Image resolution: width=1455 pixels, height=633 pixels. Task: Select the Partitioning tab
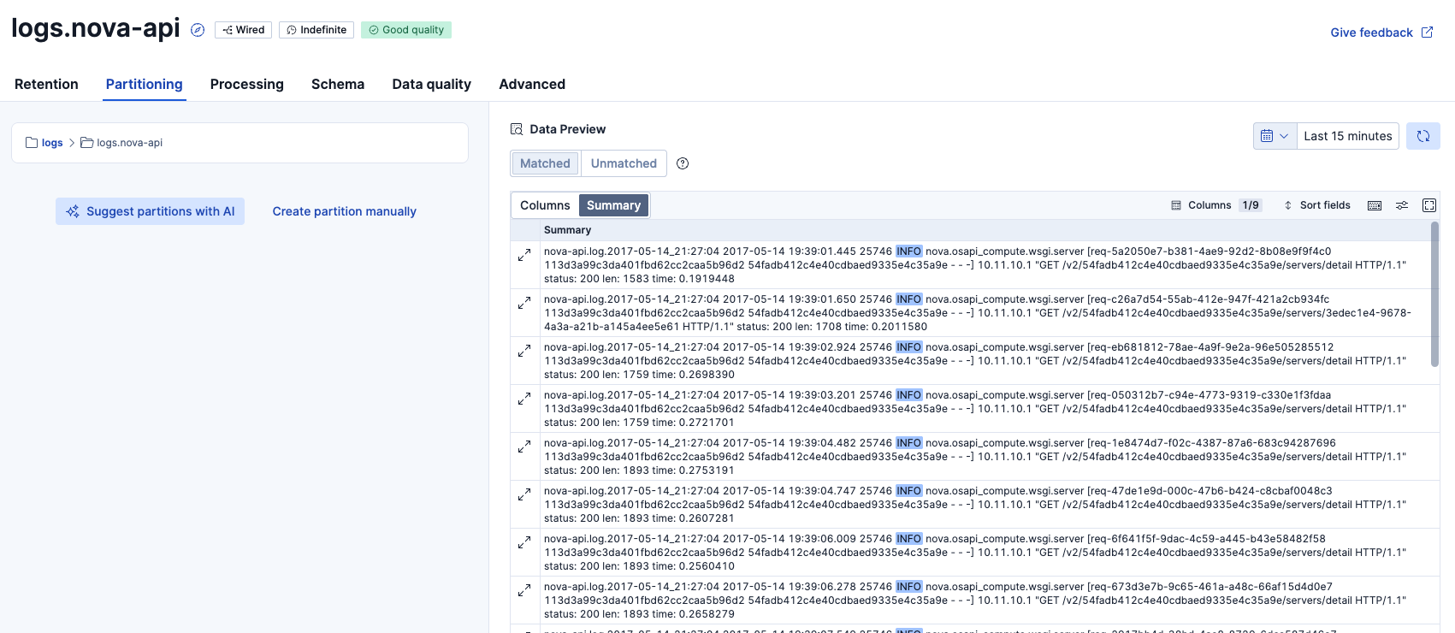(145, 84)
